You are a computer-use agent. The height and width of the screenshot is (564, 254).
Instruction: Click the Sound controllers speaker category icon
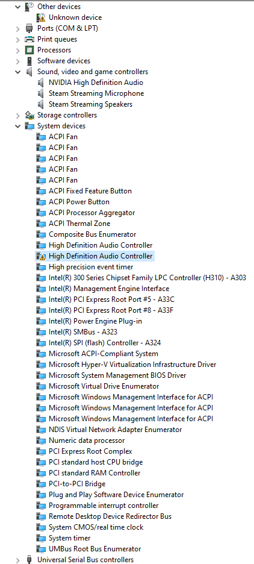(29, 72)
